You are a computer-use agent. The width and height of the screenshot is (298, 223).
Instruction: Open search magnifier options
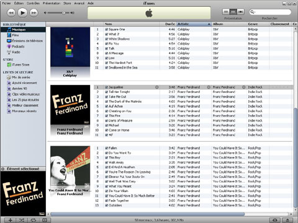253,12
